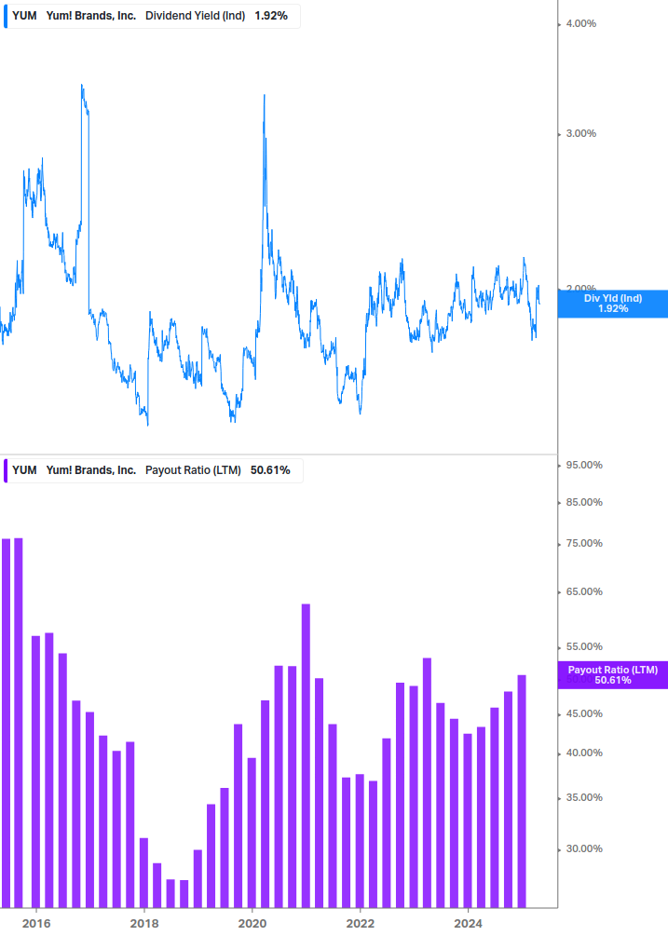This screenshot has width=668, height=936.
Task: Click the 85.00% payout axis label
Action: 584,503
